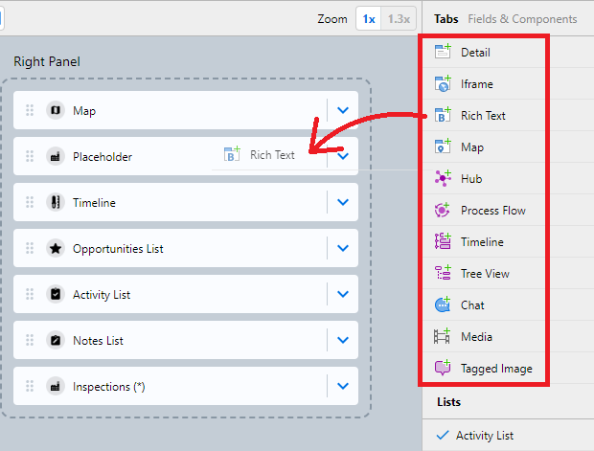The width and height of the screenshot is (594, 451).
Task: Expand the Map row dropdown arrow
Action: tap(343, 111)
